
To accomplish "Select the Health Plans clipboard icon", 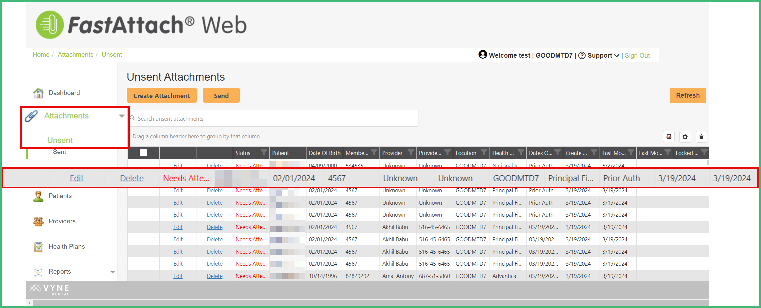I will [x=38, y=247].
